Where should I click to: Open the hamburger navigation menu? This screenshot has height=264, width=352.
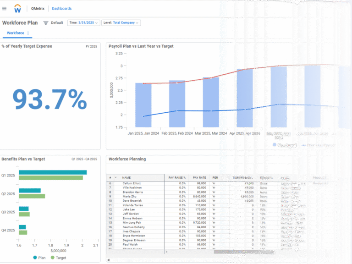(x=5, y=8)
